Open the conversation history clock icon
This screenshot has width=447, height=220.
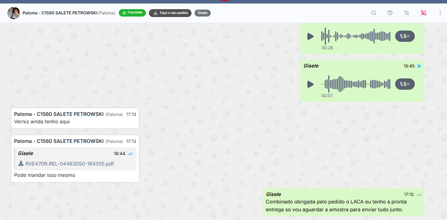390,13
